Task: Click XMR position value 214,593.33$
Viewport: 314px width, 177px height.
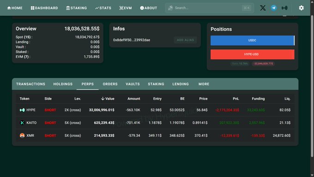Action: click(104, 135)
